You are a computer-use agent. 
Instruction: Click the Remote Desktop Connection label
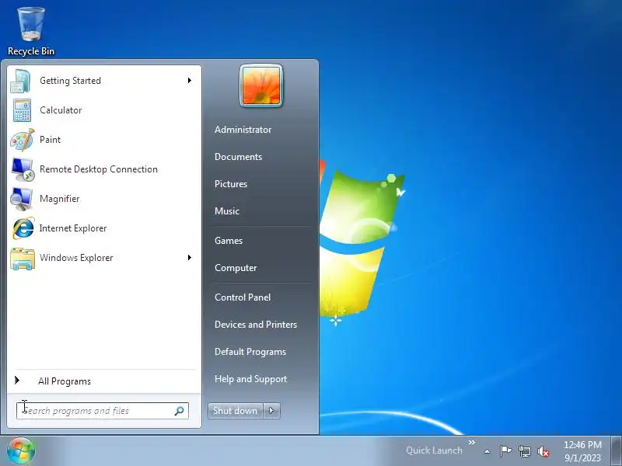tap(99, 169)
